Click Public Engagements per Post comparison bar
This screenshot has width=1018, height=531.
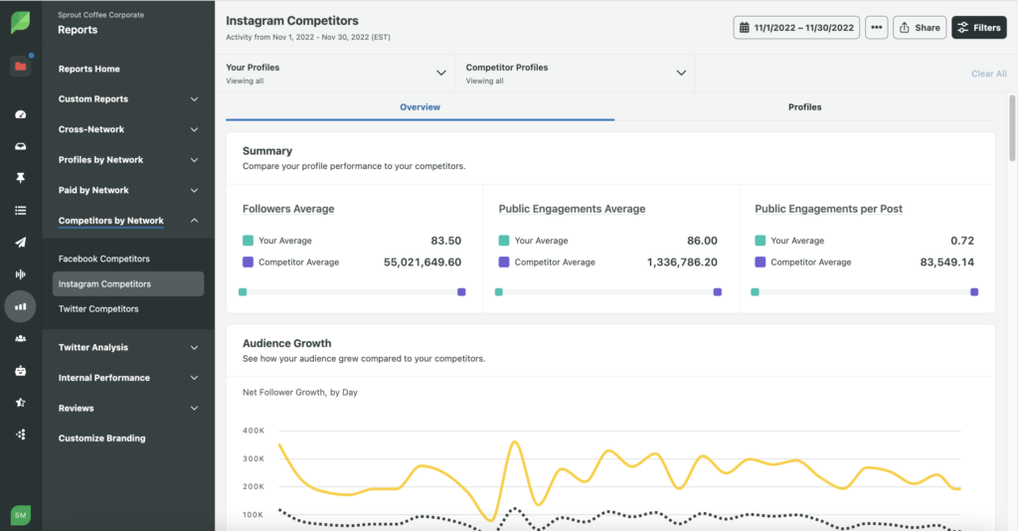(x=864, y=292)
